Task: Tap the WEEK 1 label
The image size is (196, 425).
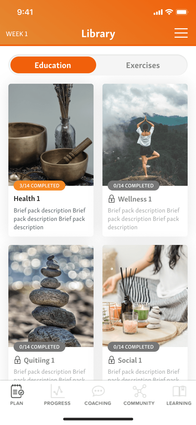Action: click(17, 34)
